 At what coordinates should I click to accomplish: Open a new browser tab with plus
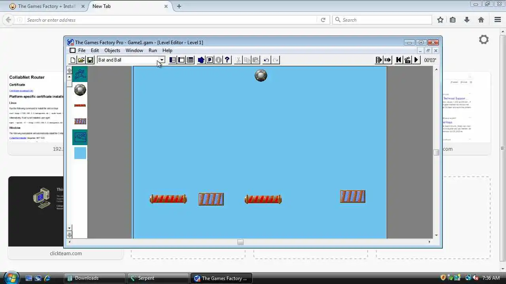coord(179,6)
